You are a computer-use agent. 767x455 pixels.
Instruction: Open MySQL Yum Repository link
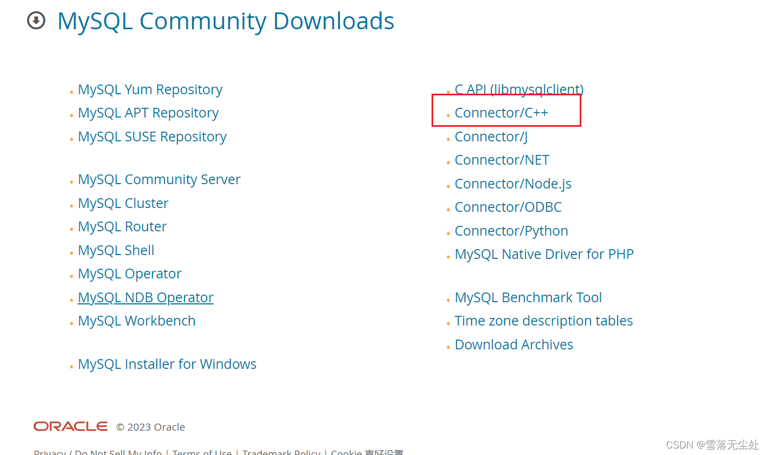pos(150,89)
